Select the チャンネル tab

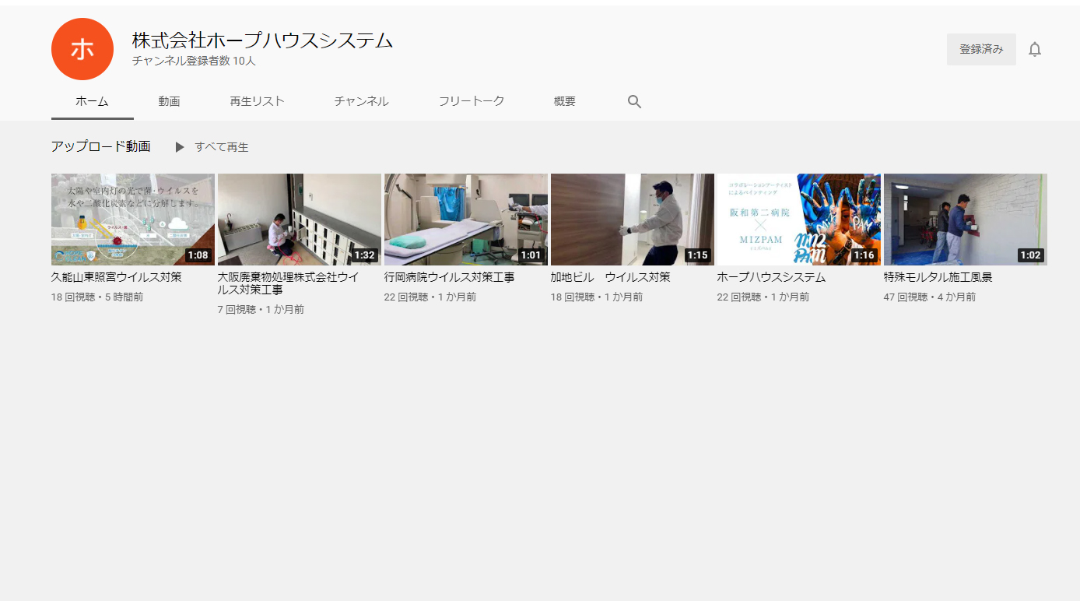[361, 101]
